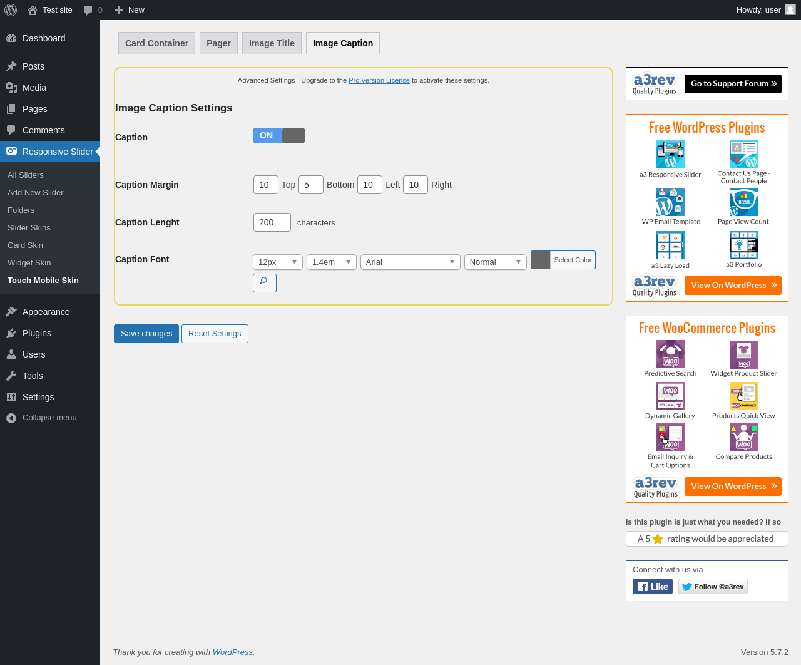Open Tools in the sidebar
801x665 pixels.
pos(50,376)
